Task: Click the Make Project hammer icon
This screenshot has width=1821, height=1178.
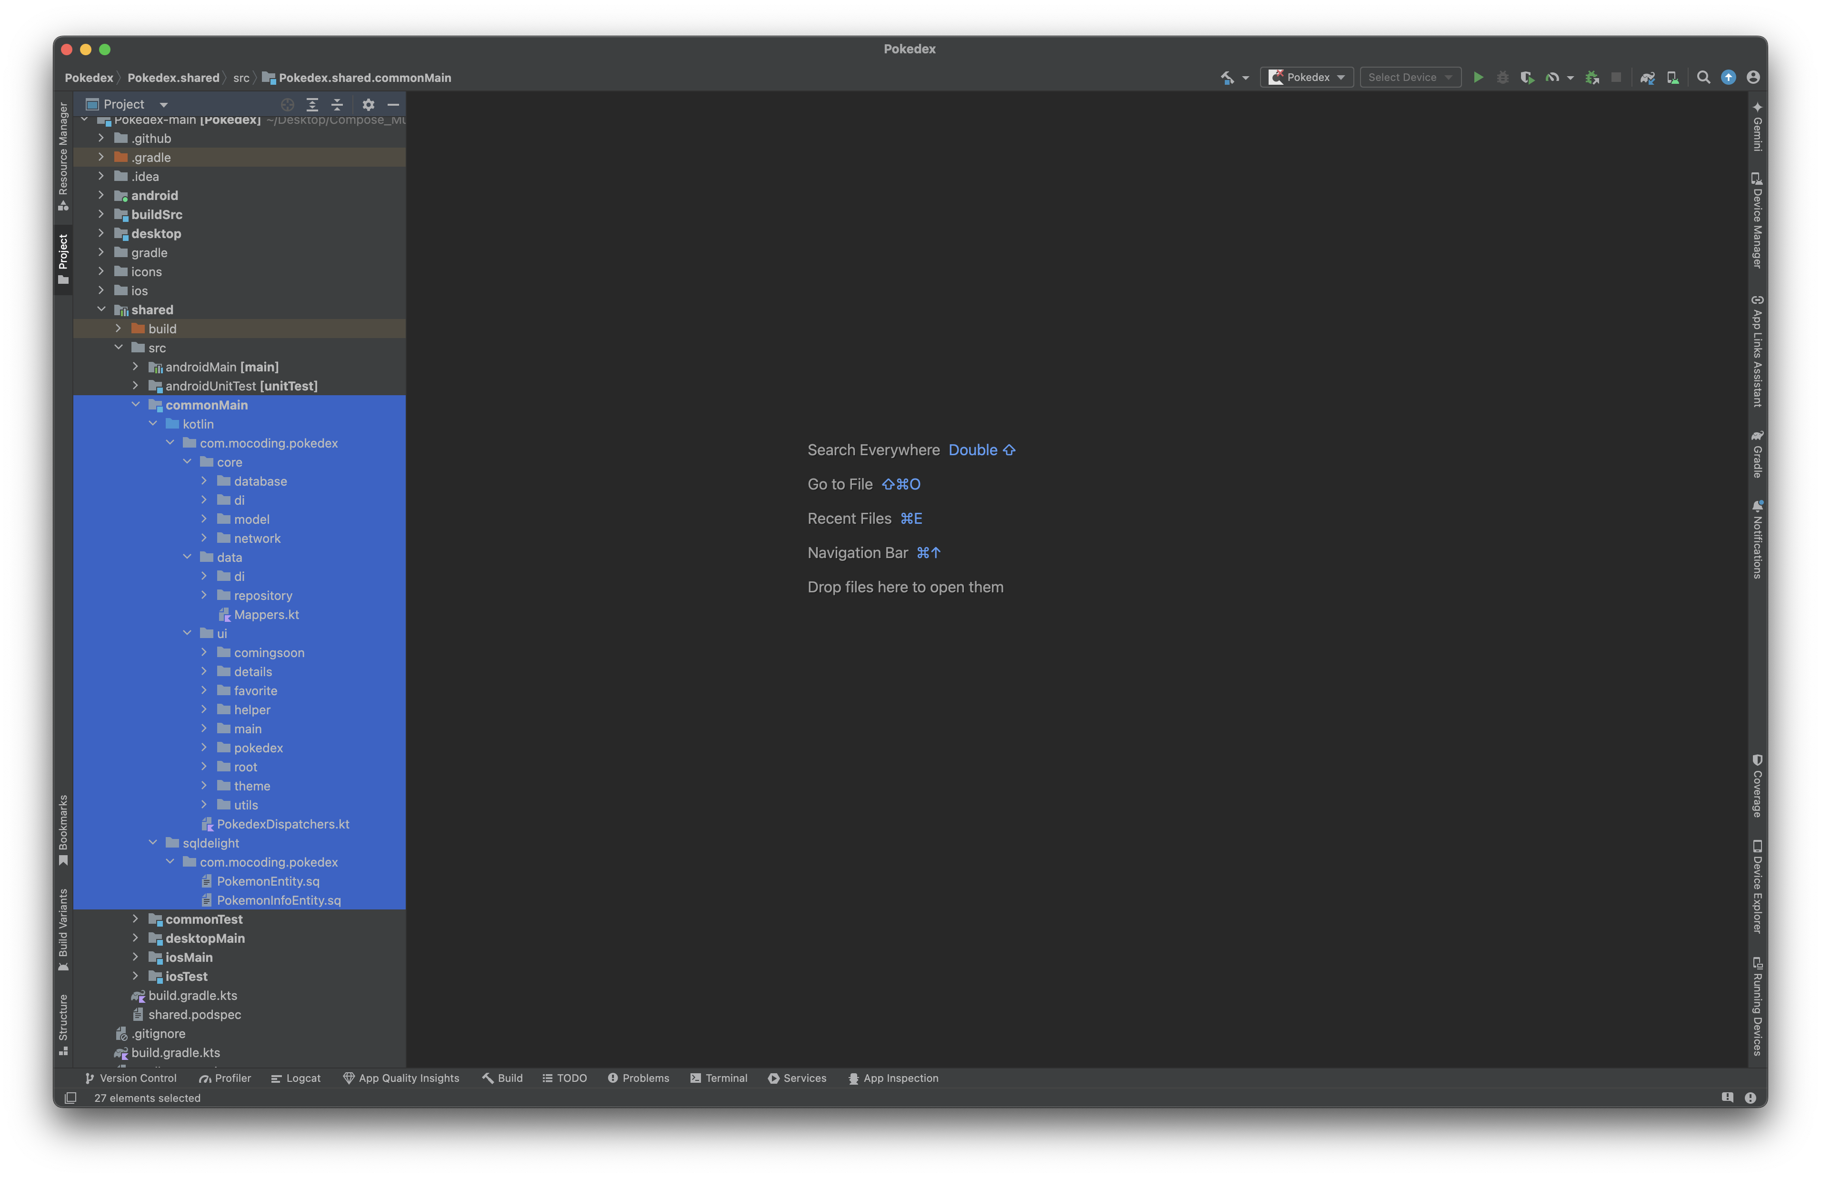Action: [x=1227, y=77]
